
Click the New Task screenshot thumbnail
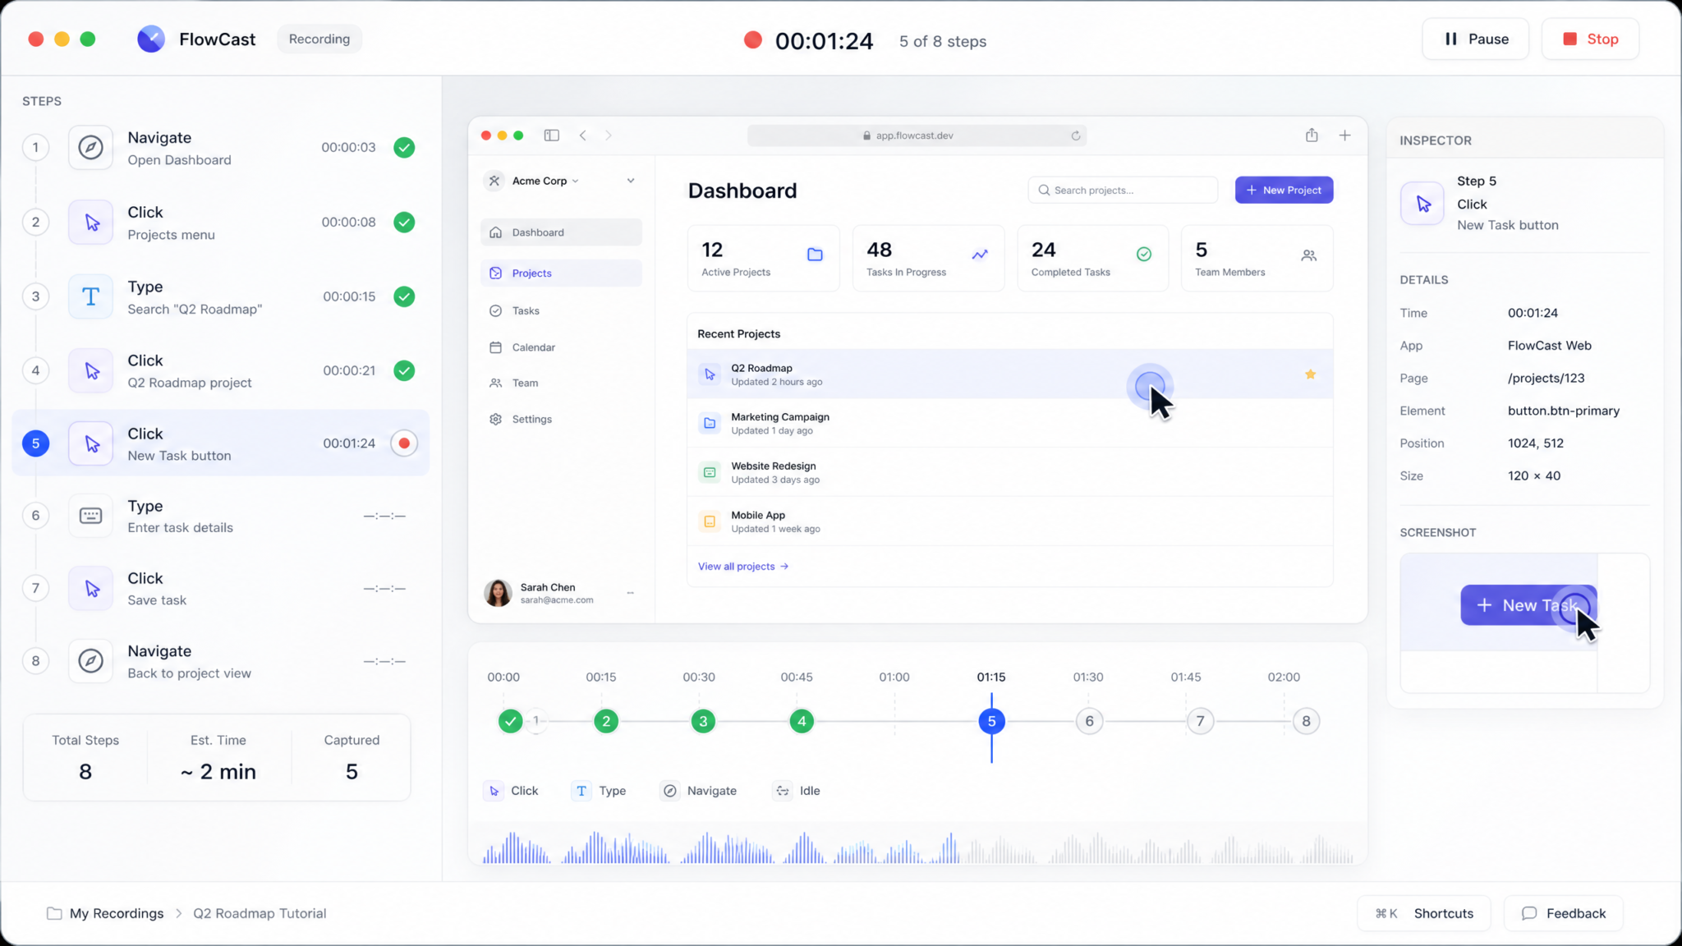(x=1524, y=622)
